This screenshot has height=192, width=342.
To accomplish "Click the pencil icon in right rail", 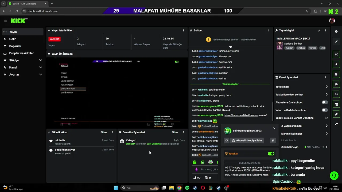I will [336, 41].
